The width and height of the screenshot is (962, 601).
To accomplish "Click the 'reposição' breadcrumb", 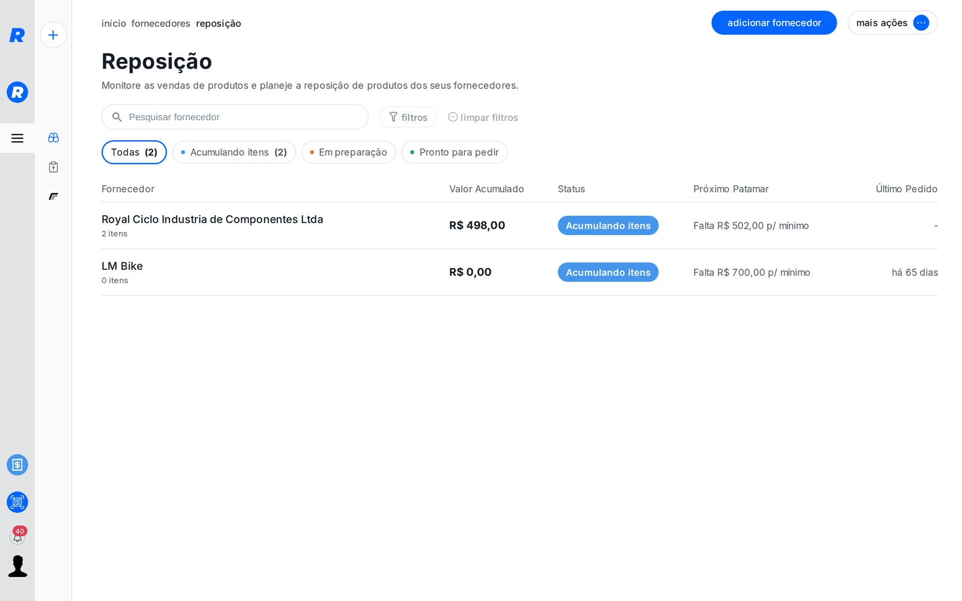I will tap(218, 23).
